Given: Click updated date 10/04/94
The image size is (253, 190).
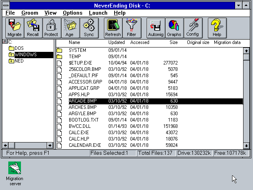Looking at the screenshot, I should point(117,63).
